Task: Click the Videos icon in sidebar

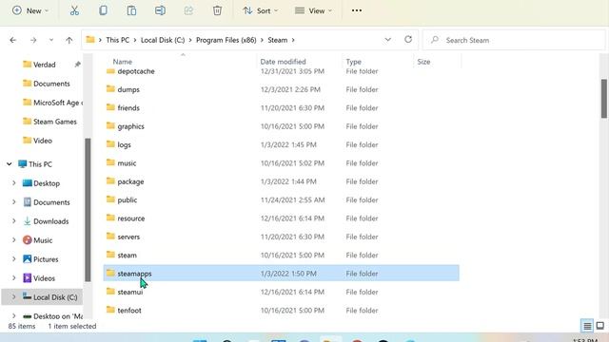Action: (28, 278)
